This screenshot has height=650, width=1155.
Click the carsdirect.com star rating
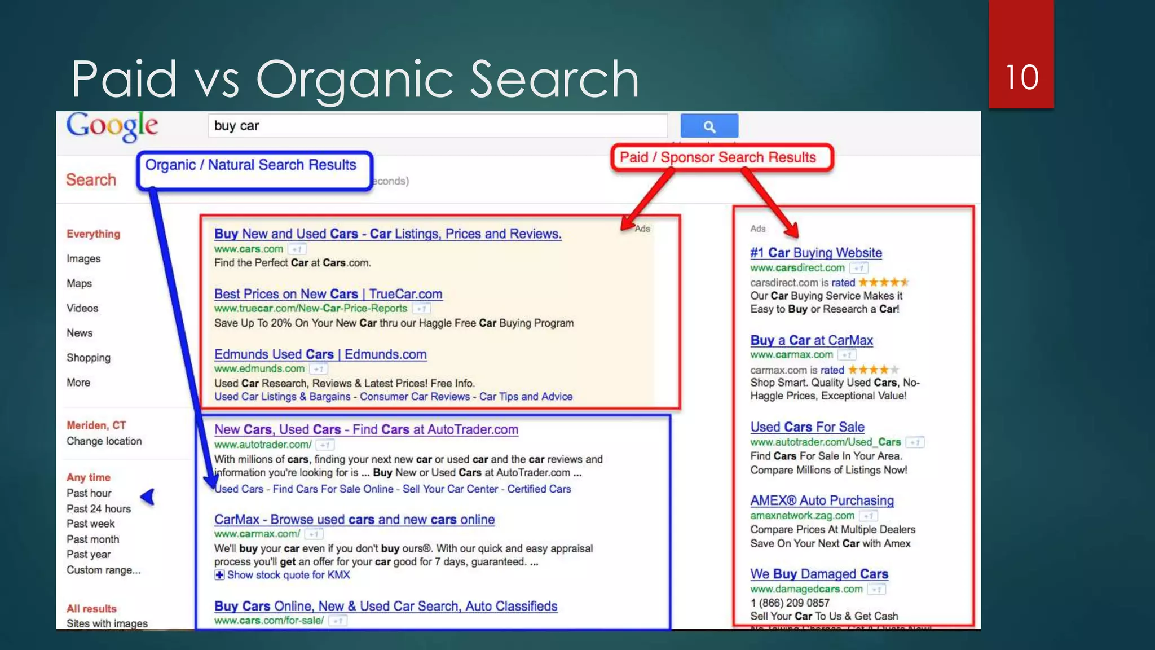(884, 282)
